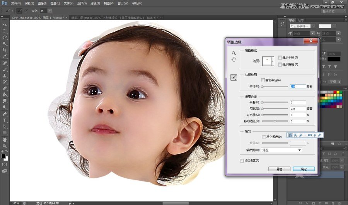Check the 净化颜色(D) option
The height and width of the screenshot is (205, 348).
point(264,137)
